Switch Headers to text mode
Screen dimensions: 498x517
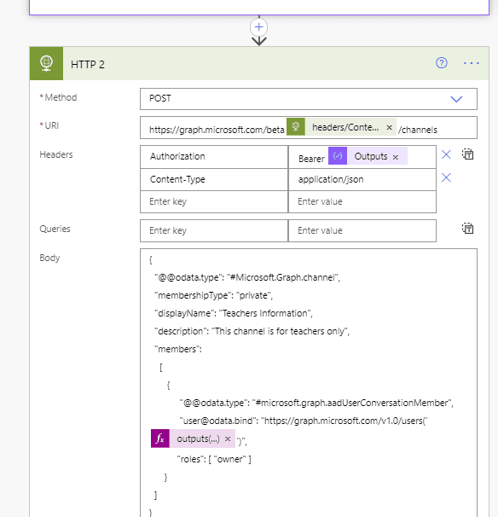467,154
